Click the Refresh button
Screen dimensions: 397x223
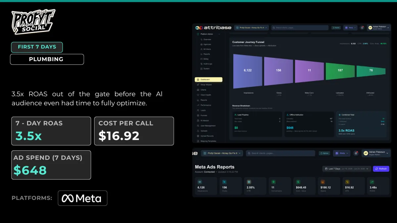[x=381, y=168]
